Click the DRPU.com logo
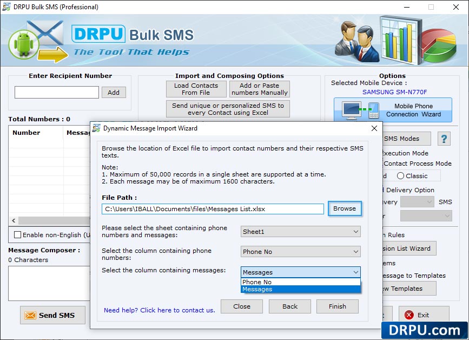 [x=425, y=330]
